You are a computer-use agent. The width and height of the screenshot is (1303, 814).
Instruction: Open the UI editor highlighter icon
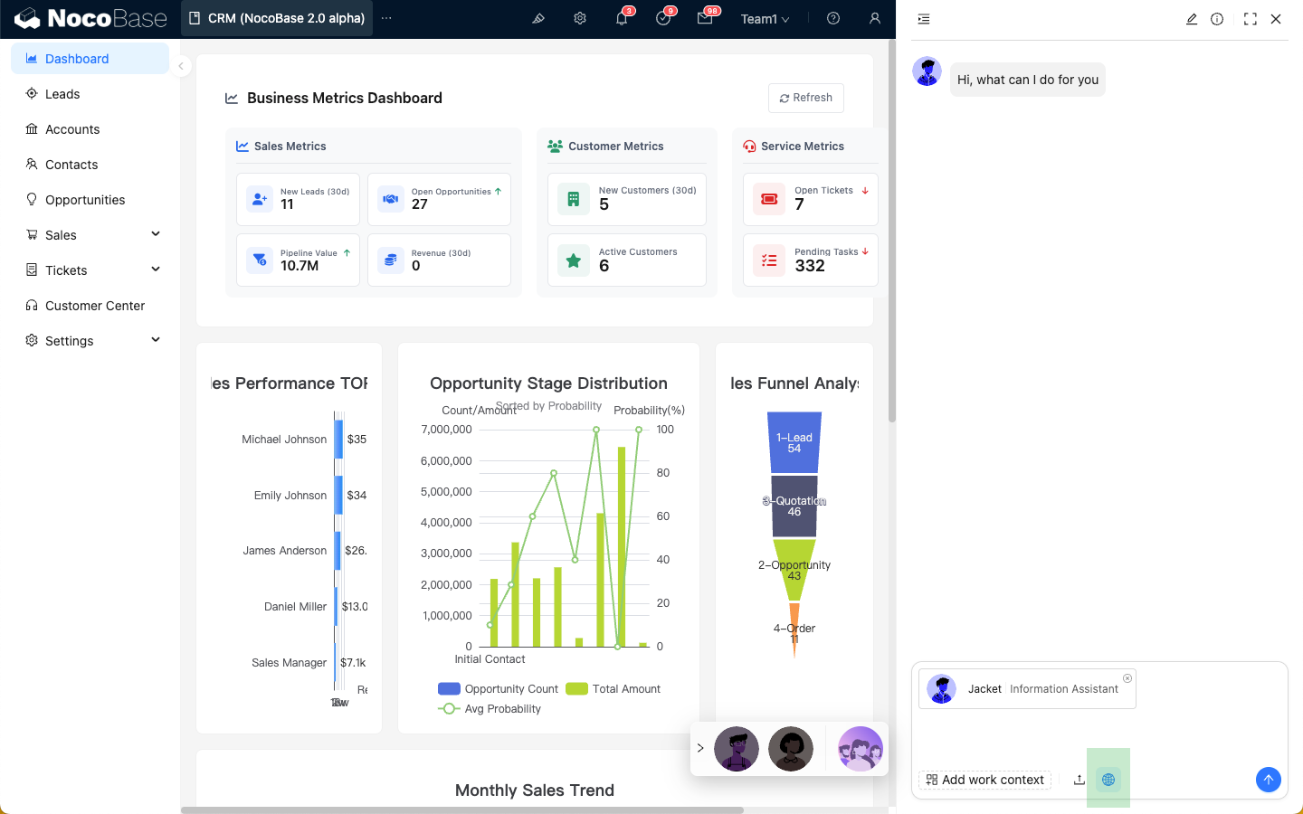pos(537,18)
